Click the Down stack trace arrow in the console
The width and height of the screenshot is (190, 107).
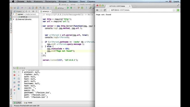tap(19, 75)
